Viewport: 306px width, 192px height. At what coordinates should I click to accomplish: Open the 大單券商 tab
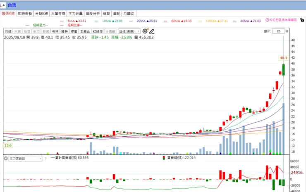coord(58,14)
